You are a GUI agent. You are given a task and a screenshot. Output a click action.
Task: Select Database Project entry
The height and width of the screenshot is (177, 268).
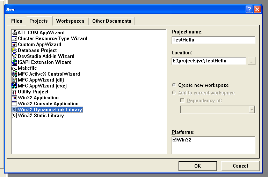click(37, 50)
